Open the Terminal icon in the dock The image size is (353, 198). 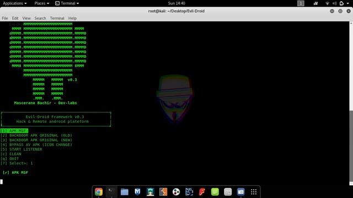[x=111, y=192]
